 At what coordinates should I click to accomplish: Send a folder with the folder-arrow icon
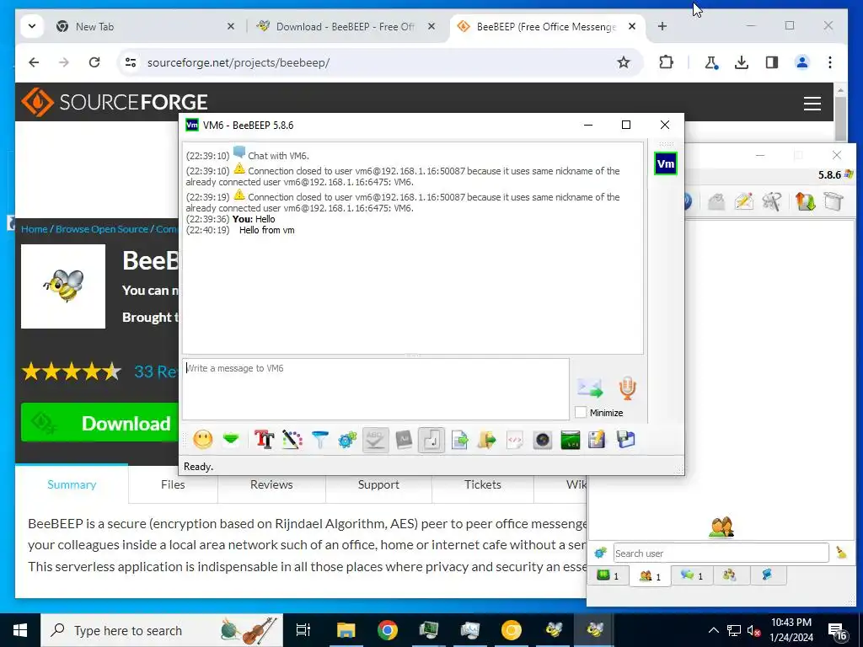pyautogui.click(x=487, y=440)
